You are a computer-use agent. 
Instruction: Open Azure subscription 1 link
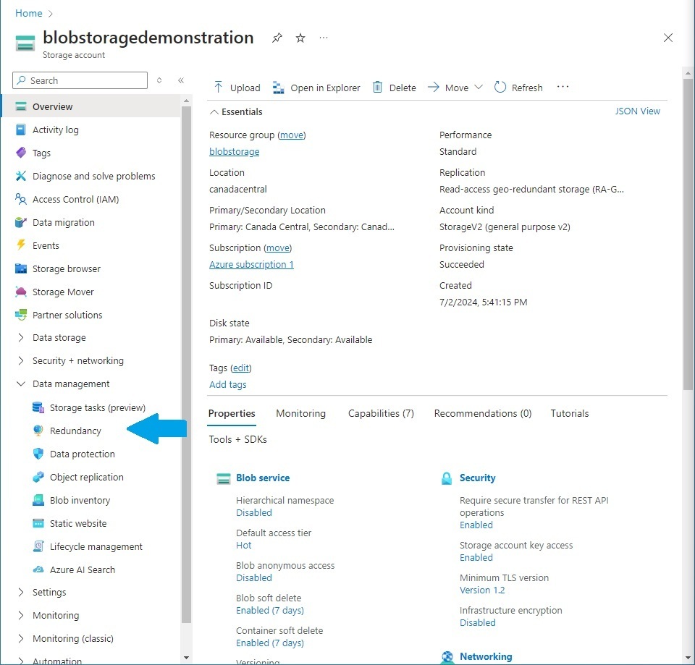click(x=251, y=265)
